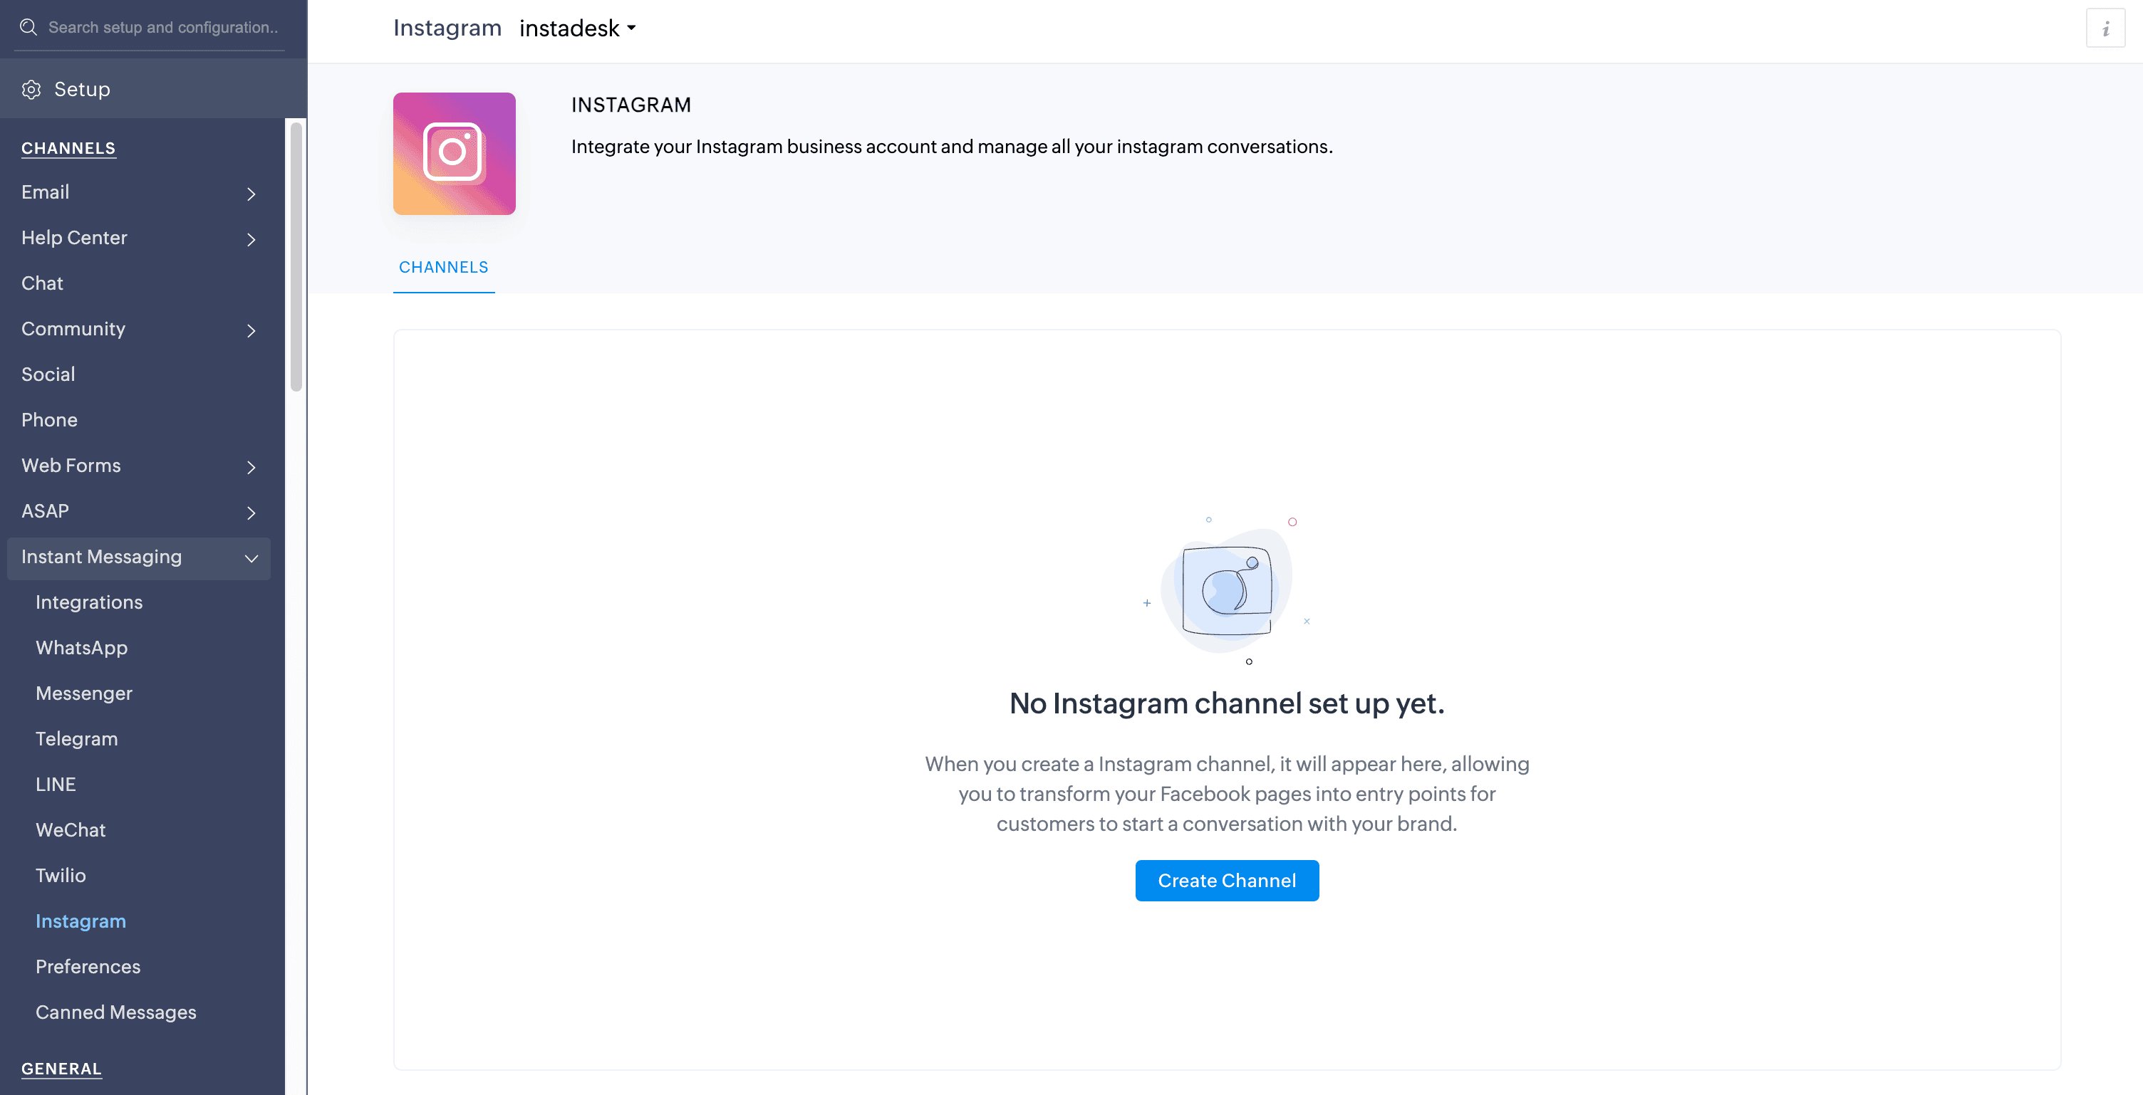Go to Canned Messages
The height and width of the screenshot is (1095, 2143).
tap(115, 1012)
